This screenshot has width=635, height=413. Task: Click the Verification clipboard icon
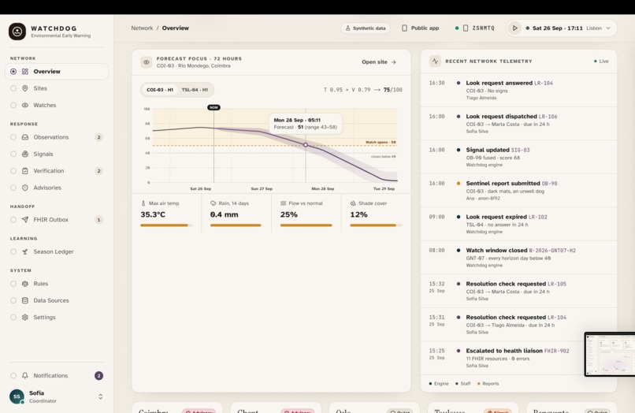point(25,170)
